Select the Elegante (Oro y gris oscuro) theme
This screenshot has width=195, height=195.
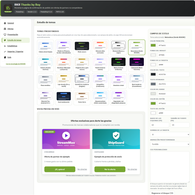pyautogui.click(x=82, y=64)
